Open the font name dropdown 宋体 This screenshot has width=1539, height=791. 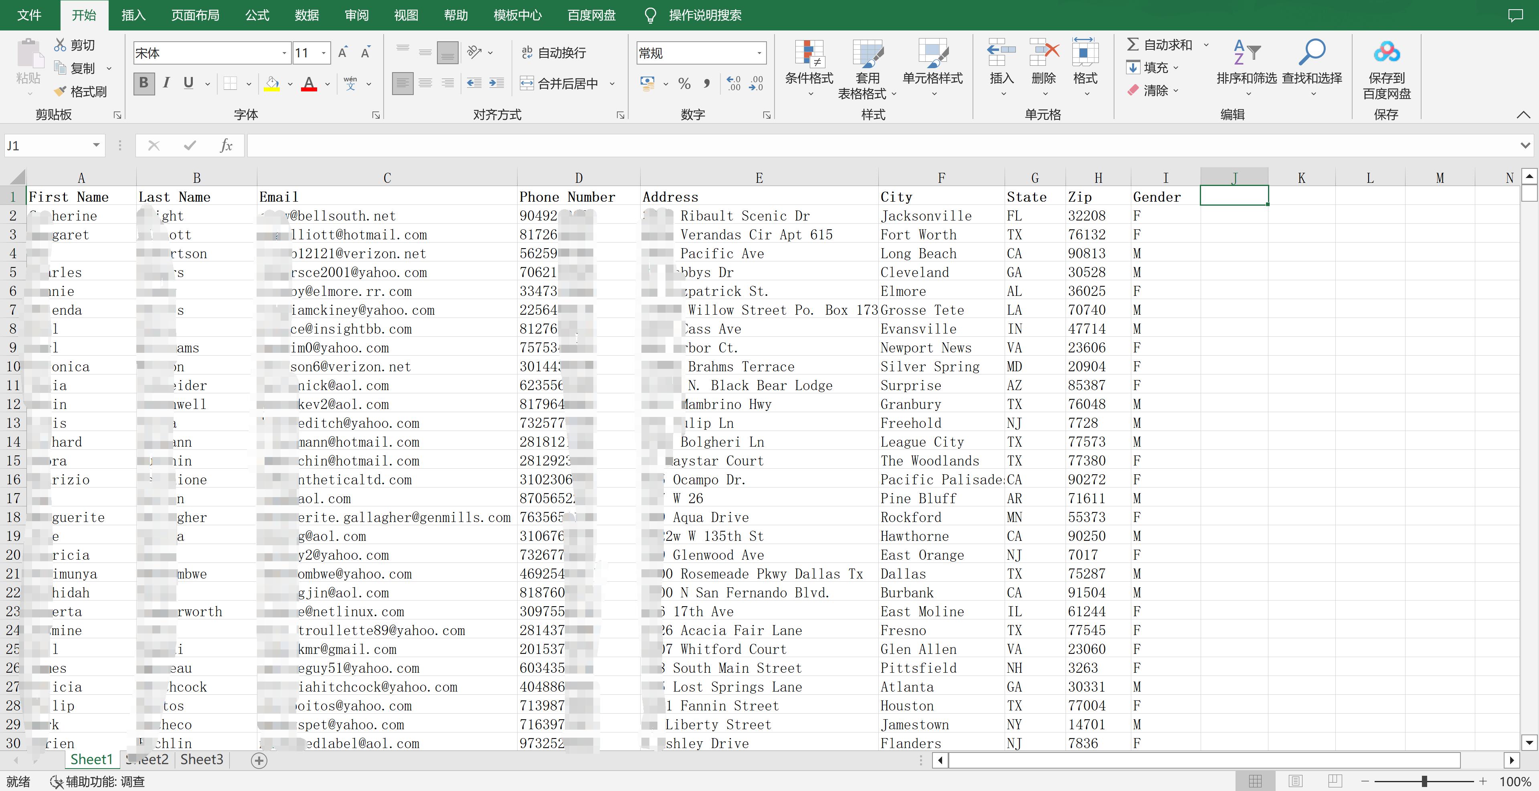coord(284,53)
